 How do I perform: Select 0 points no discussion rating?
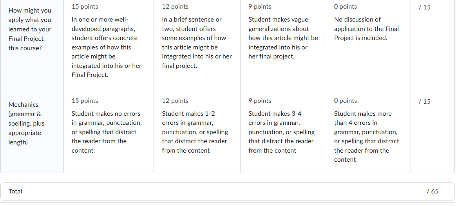[x=368, y=44]
